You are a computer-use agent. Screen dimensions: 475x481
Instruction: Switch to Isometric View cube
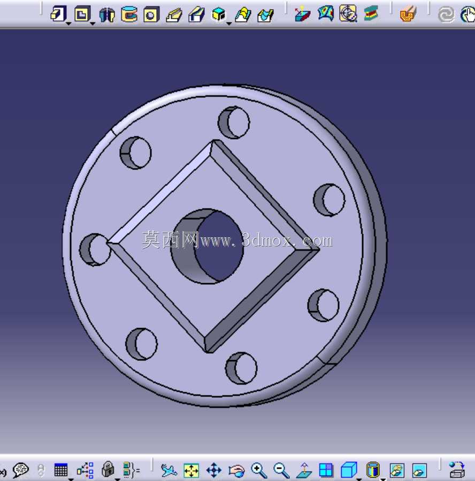coord(349,470)
